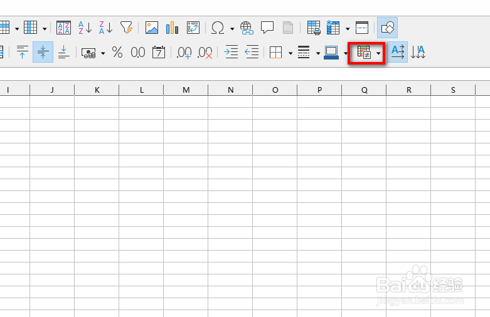Expand the background color dropdown arrow

(346, 53)
